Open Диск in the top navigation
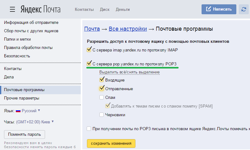Image resolution: width=250 pixels, height=150 pixels. pos(105,10)
